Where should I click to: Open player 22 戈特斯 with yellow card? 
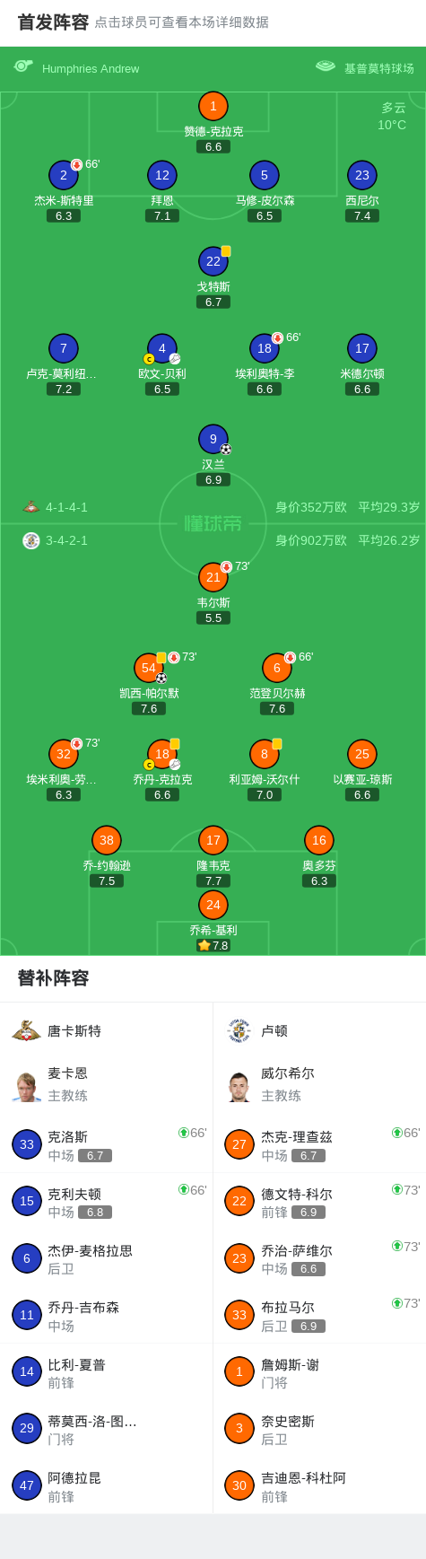213,261
